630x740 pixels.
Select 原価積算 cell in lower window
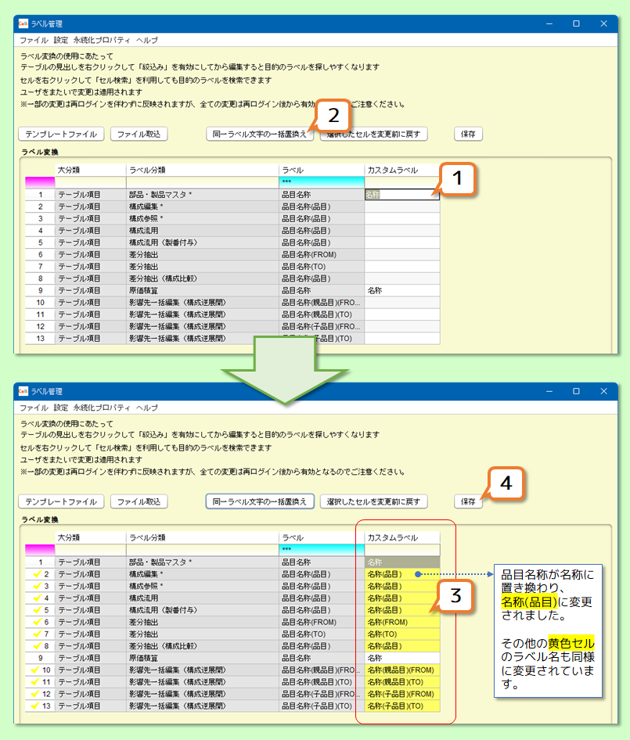202,658
